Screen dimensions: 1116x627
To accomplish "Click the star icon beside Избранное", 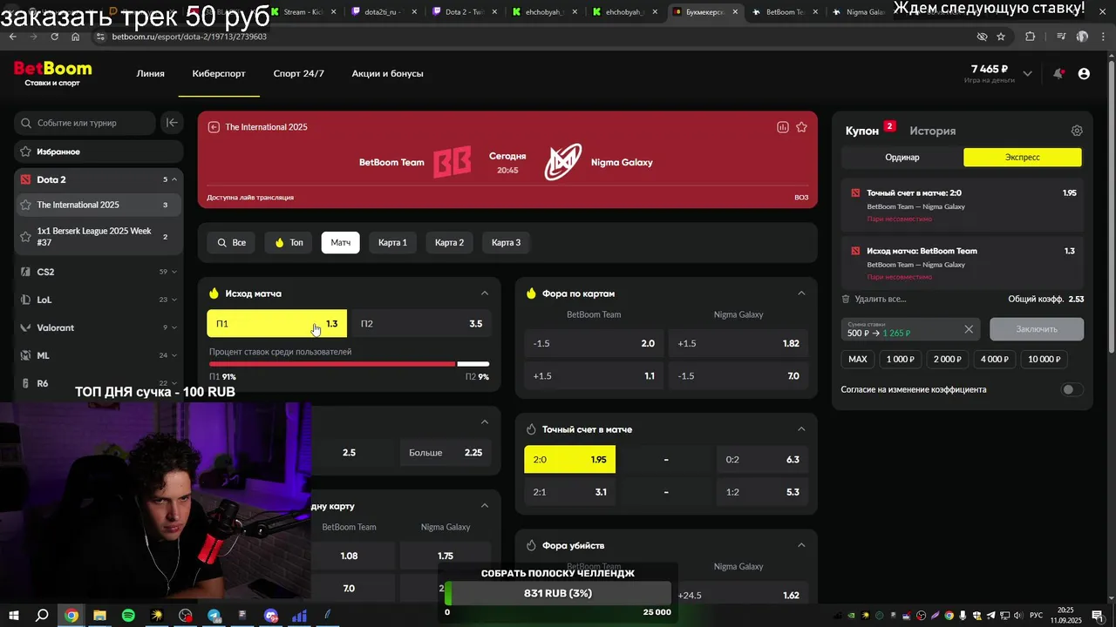I will [x=25, y=152].
